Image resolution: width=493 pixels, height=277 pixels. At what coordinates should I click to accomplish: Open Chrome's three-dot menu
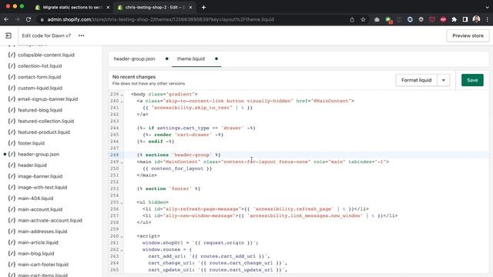click(x=488, y=19)
